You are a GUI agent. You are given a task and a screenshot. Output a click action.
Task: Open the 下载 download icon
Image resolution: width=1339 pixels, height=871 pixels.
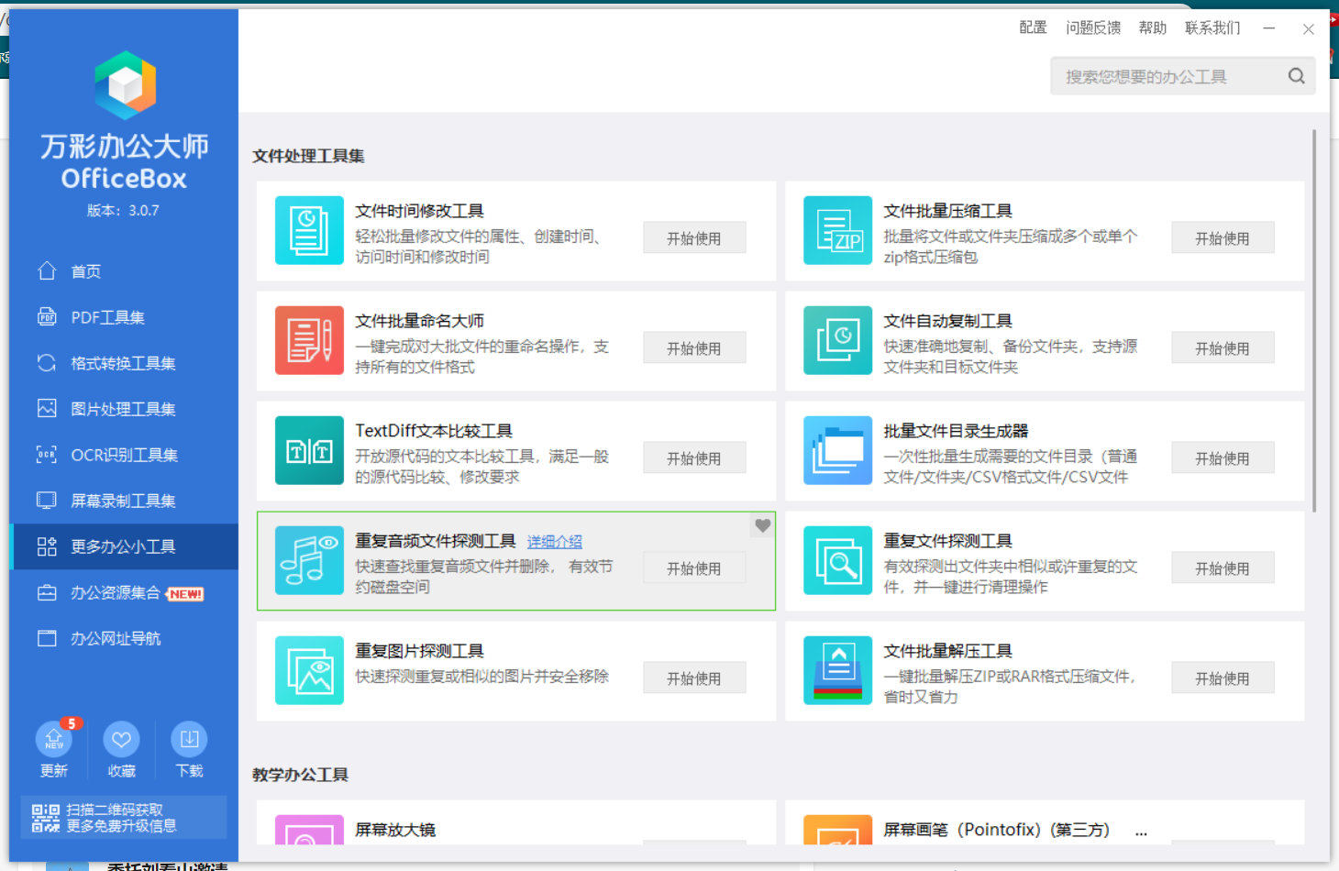[189, 739]
